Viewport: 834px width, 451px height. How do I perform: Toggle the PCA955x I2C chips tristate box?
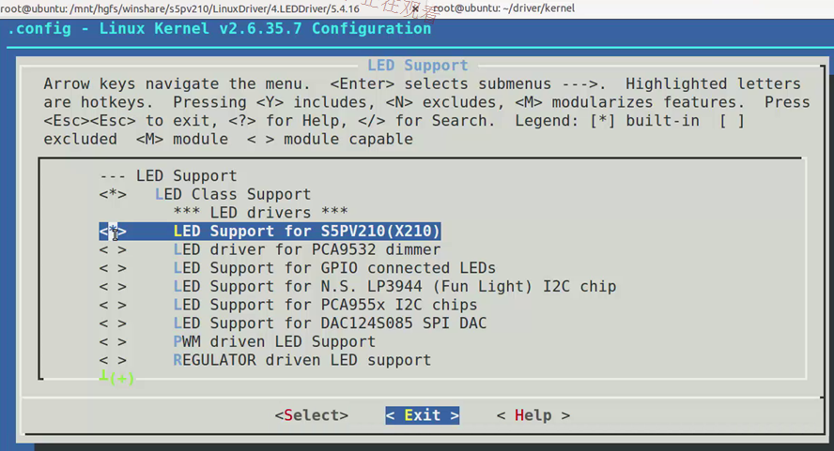click(x=113, y=305)
